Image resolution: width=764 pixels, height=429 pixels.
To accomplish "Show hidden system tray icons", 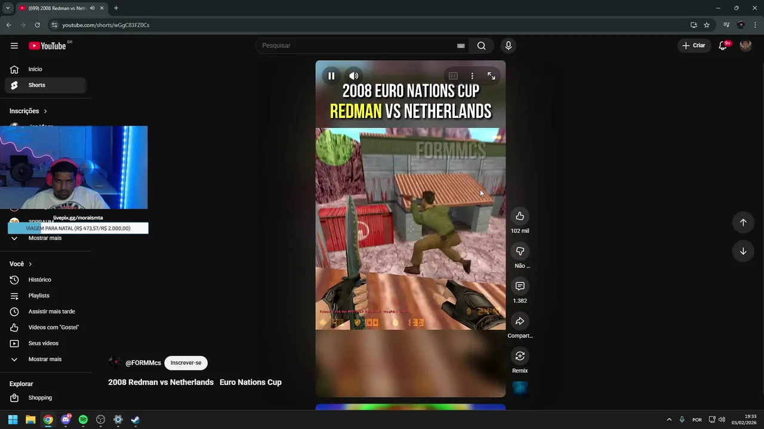I will pos(669,419).
